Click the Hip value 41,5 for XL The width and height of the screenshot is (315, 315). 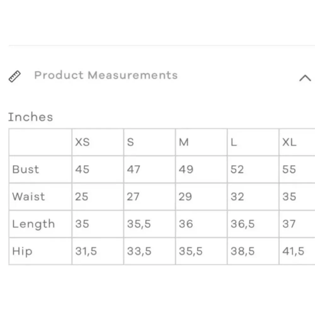point(293,251)
